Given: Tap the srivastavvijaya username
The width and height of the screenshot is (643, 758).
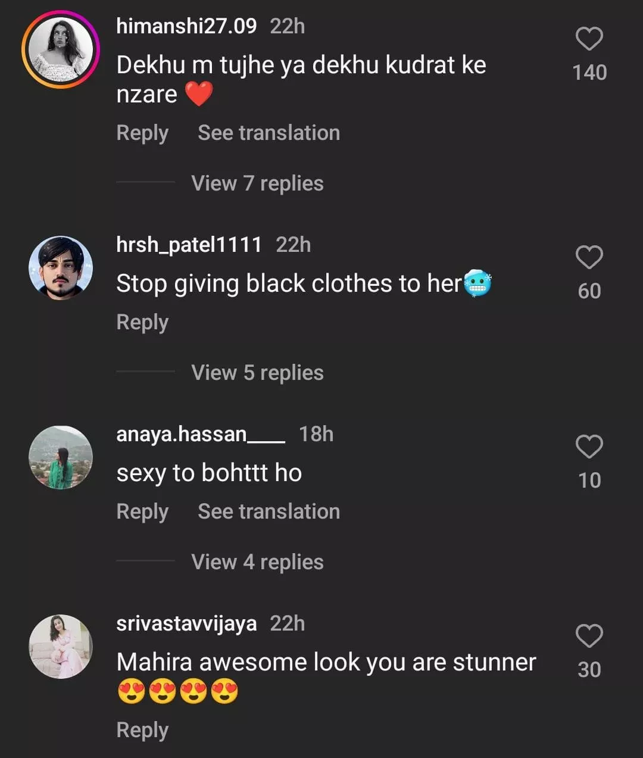Looking at the screenshot, I should (186, 623).
